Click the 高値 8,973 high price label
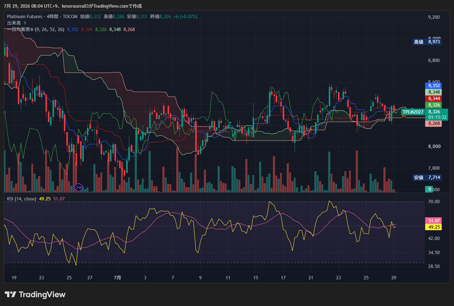 427,42
